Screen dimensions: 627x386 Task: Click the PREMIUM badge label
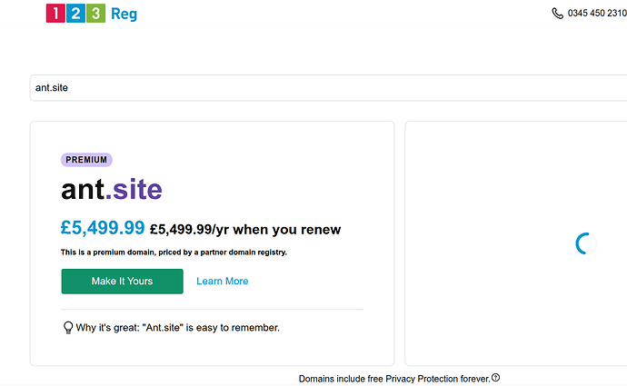[x=86, y=160]
